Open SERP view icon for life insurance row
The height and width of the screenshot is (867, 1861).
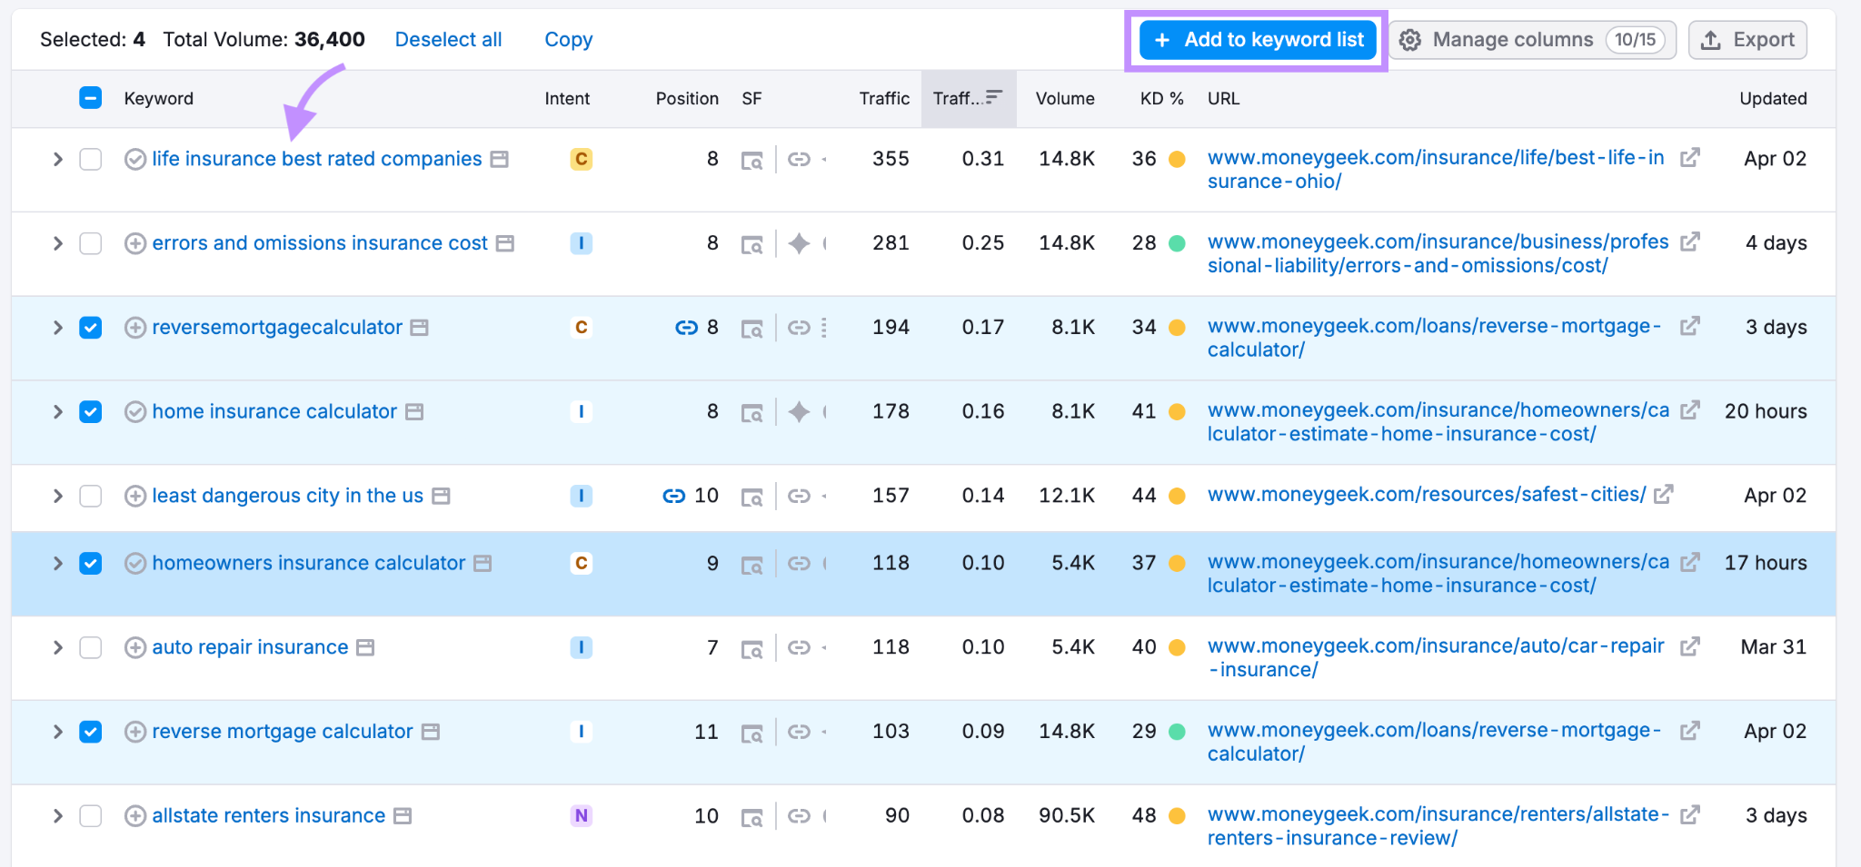[x=751, y=161]
